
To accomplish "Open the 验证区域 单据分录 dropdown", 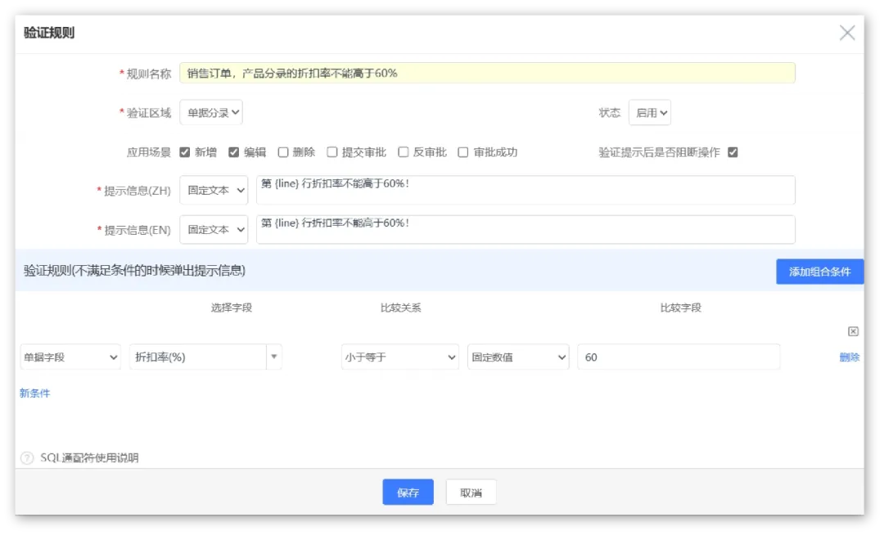I will click(211, 113).
